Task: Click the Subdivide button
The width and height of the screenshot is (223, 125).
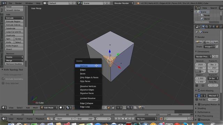Action: coord(14,28)
